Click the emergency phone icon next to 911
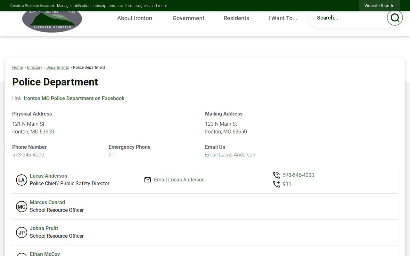Screen dimensions: 410x256 coord(276,184)
